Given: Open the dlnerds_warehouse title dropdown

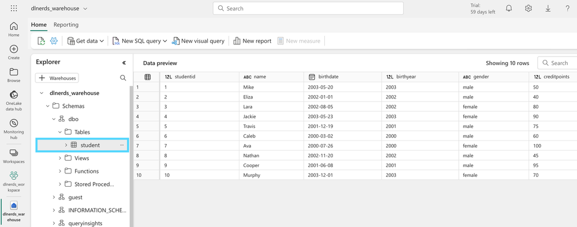Looking at the screenshot, I should click(59, 8).
